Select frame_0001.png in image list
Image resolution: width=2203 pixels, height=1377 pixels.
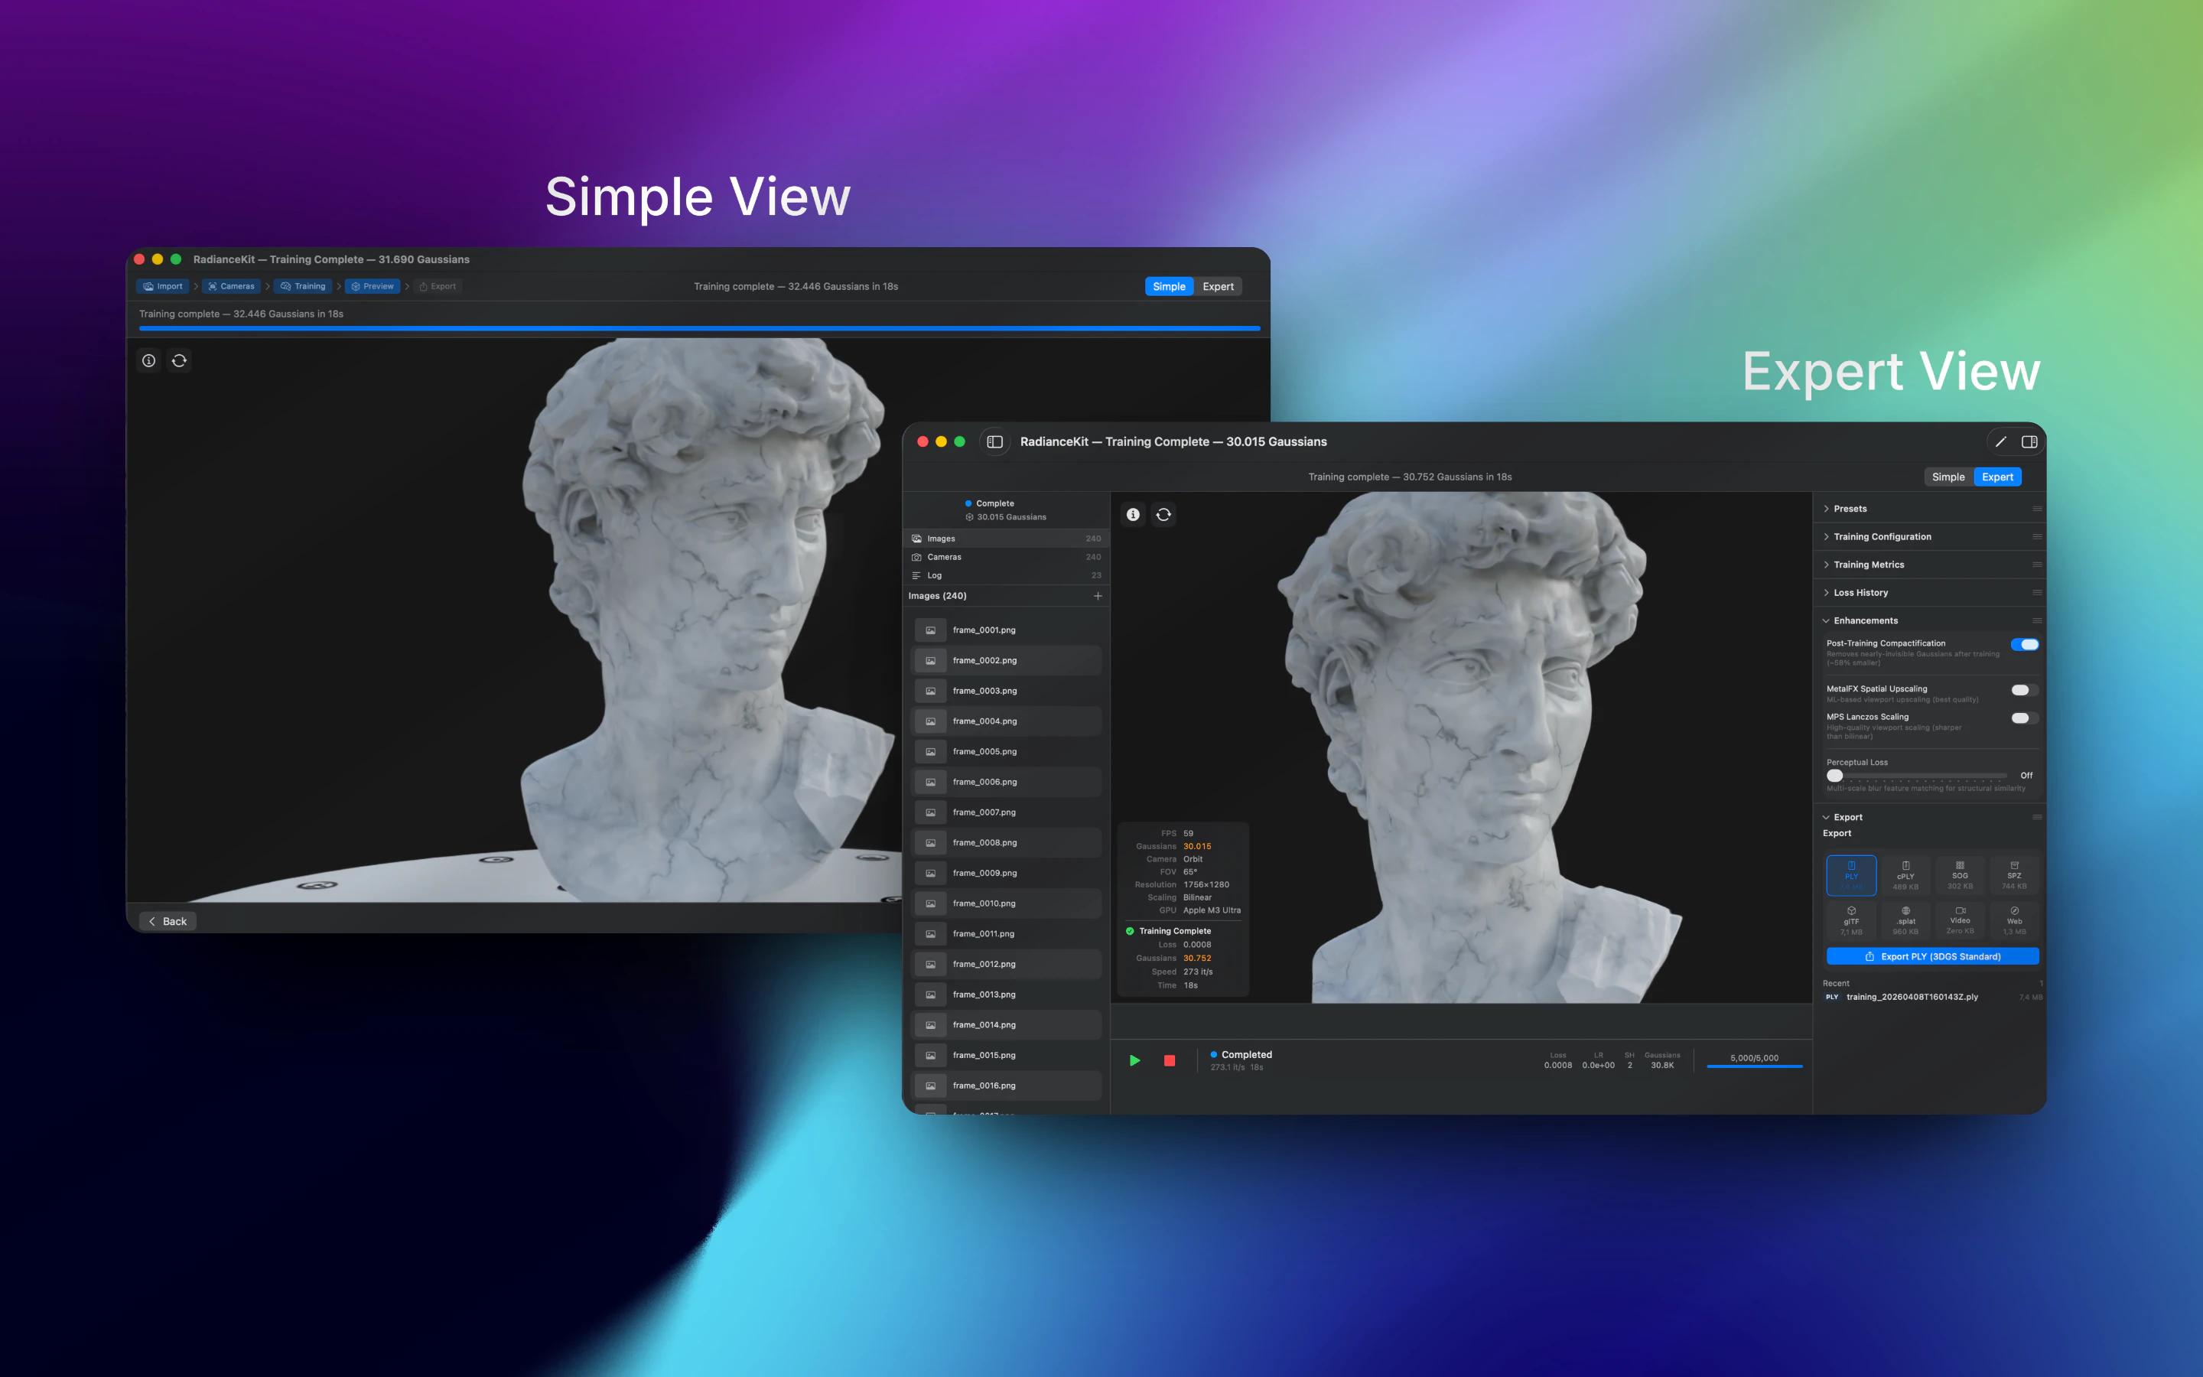(x=1006, y=630)
